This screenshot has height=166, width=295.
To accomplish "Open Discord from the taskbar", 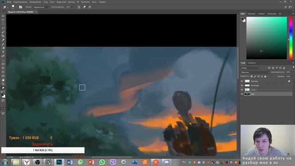I will (x=166, y=162).
